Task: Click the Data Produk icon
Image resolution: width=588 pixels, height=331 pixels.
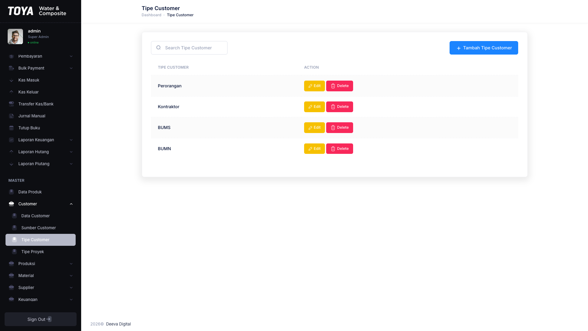Action: pos(11,192)
